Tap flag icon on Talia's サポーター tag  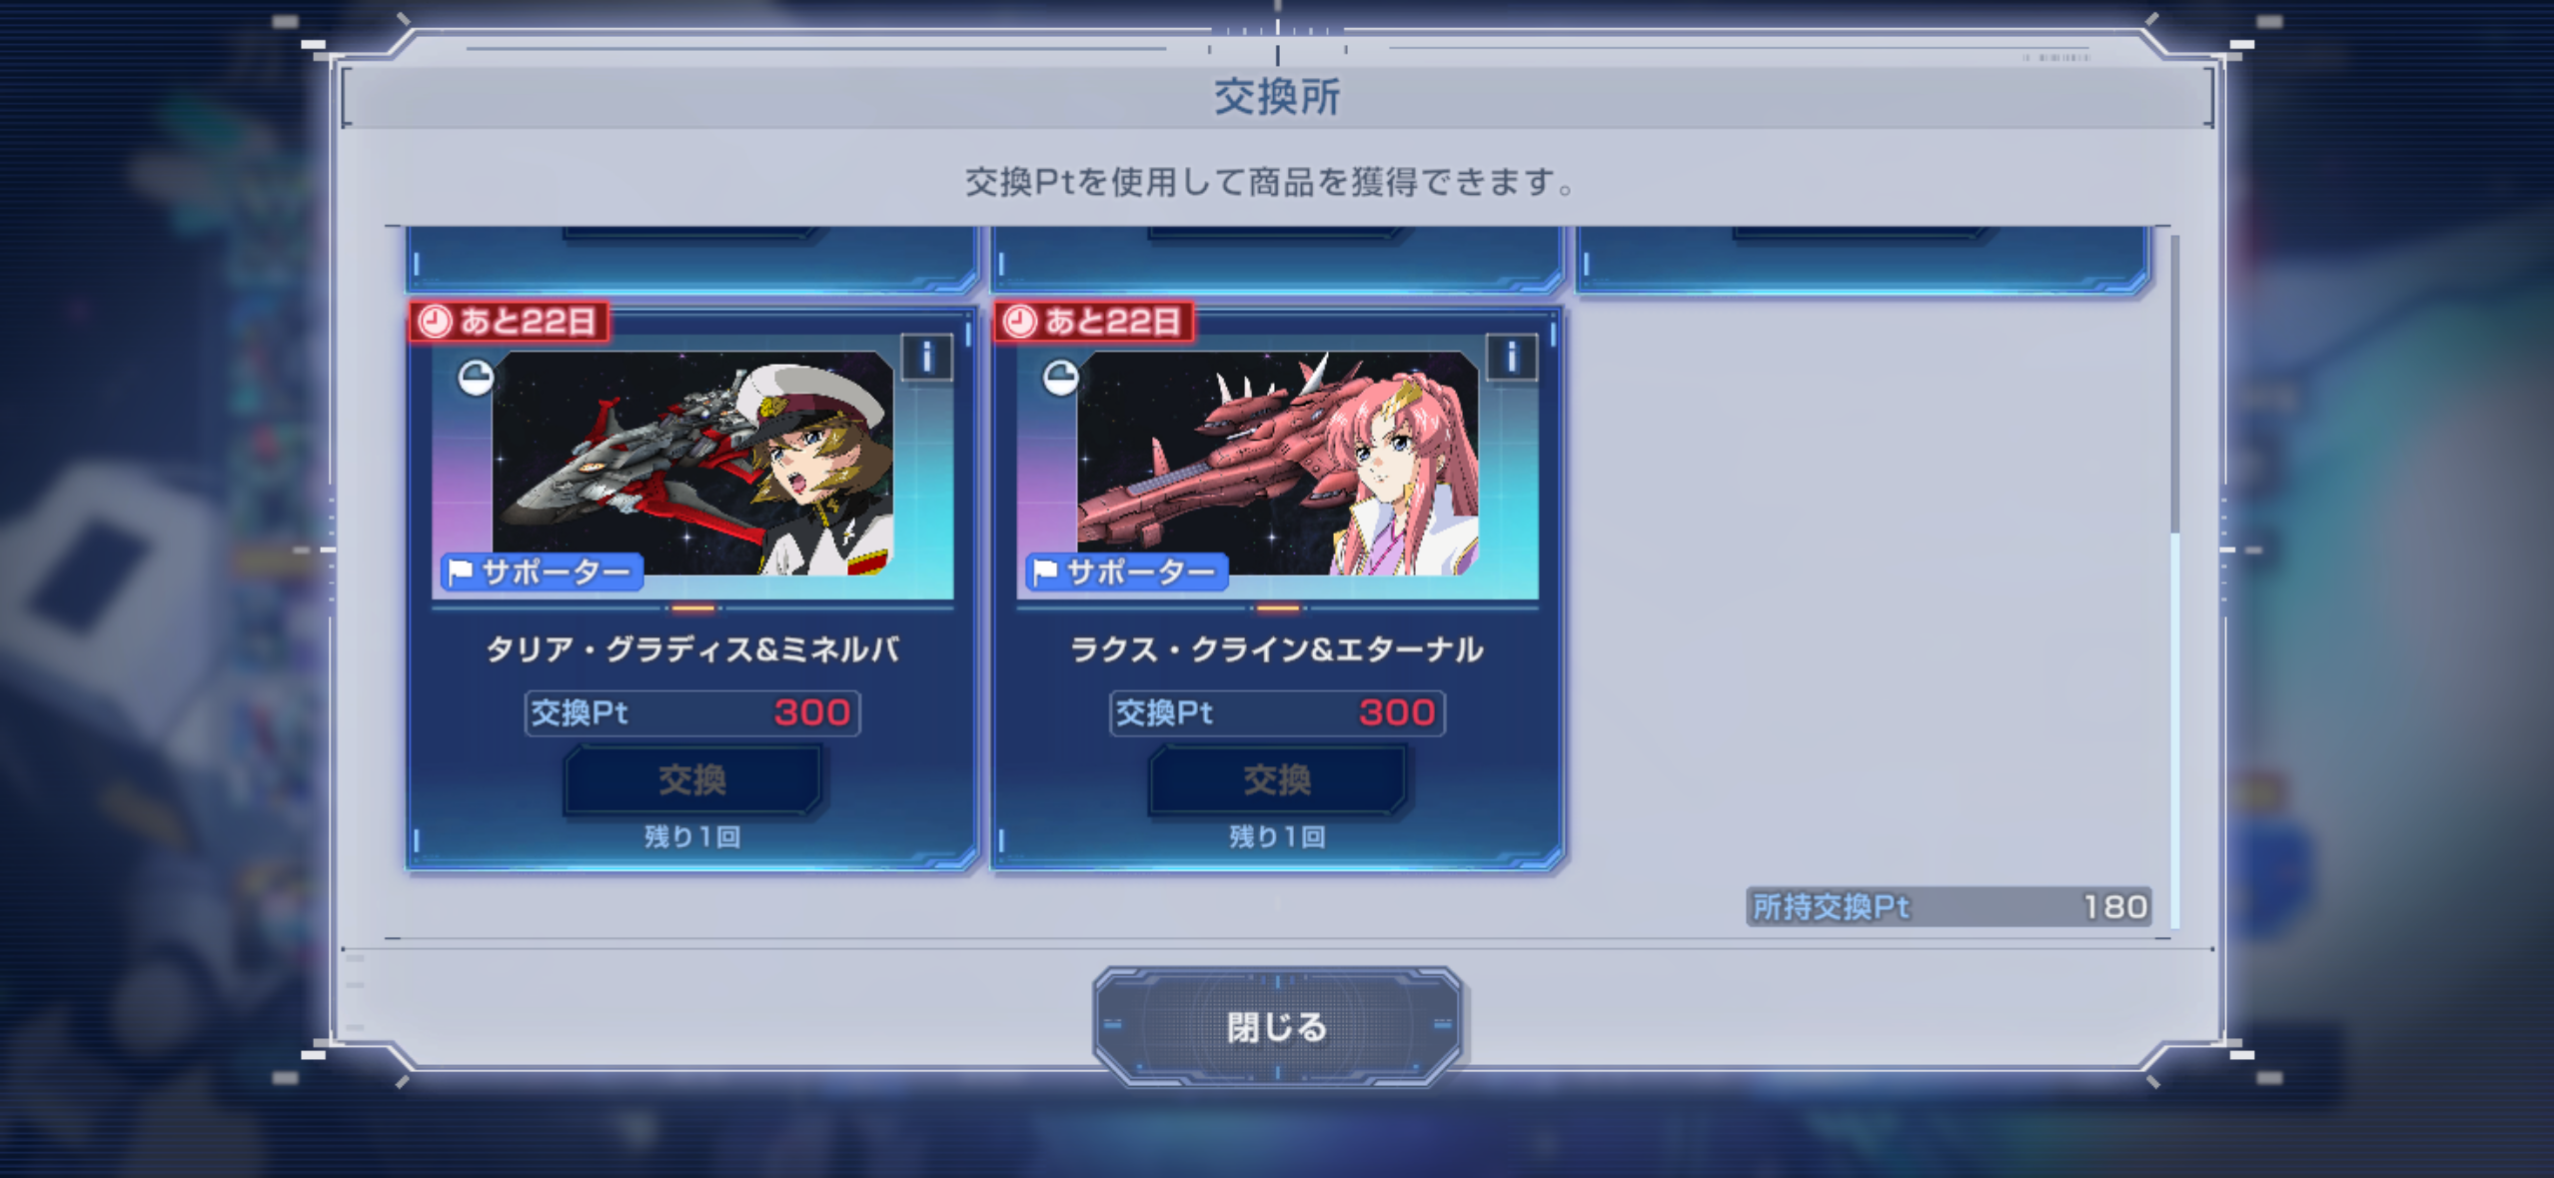point(461,572)
